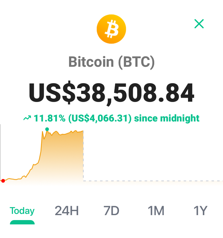
Task: Show the 1M price range
Action: (156, 211)
